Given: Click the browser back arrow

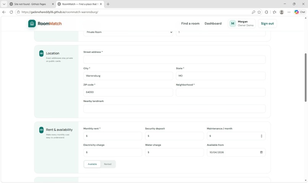Looking at the screenshot, I should (x=4, y=12).
